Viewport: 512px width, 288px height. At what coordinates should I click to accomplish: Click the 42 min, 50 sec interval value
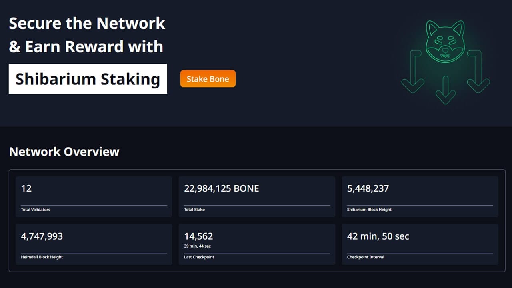378,236
